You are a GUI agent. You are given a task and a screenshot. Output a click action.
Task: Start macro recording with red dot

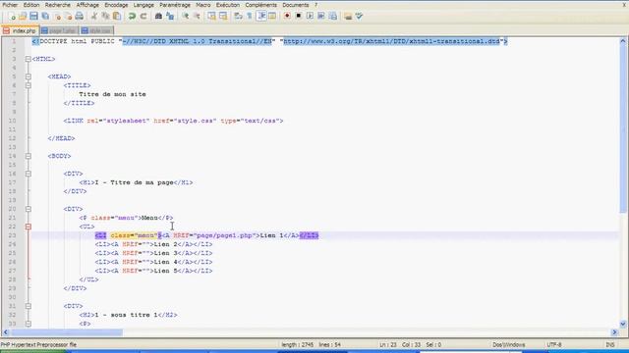click(287, 17)
